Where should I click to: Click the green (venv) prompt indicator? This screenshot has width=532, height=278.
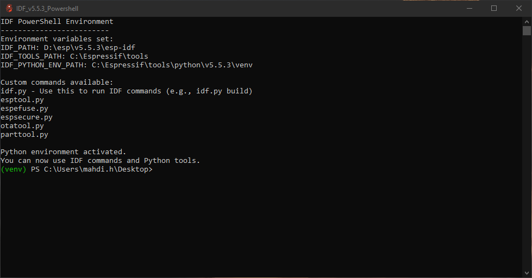pyautogui.click(x=14, y=169)
